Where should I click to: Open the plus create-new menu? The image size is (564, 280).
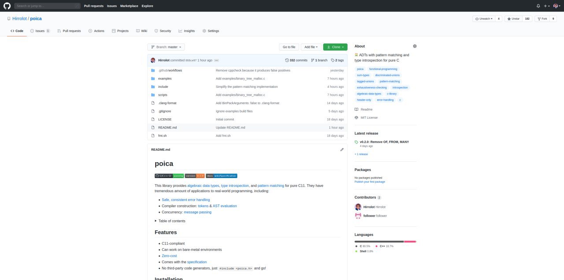pyautogui.click(x=546, y=6)
